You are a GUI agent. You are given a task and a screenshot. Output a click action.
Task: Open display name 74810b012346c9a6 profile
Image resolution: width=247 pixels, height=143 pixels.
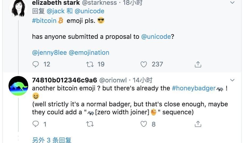(x=64, y=80)
